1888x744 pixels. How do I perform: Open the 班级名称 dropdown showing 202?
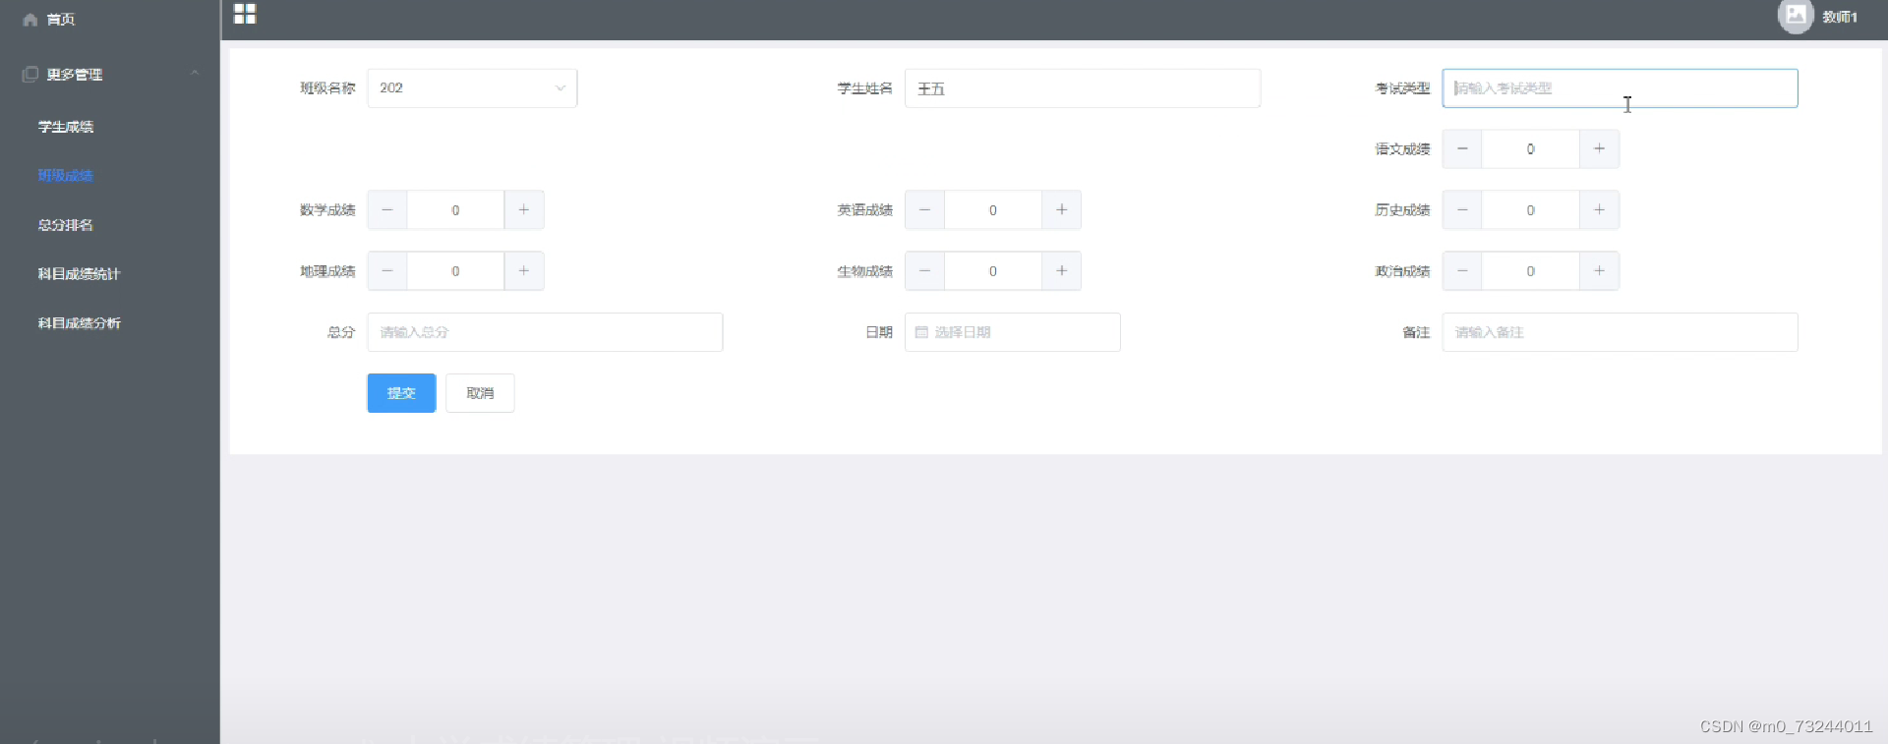click(x=472, y=88)
